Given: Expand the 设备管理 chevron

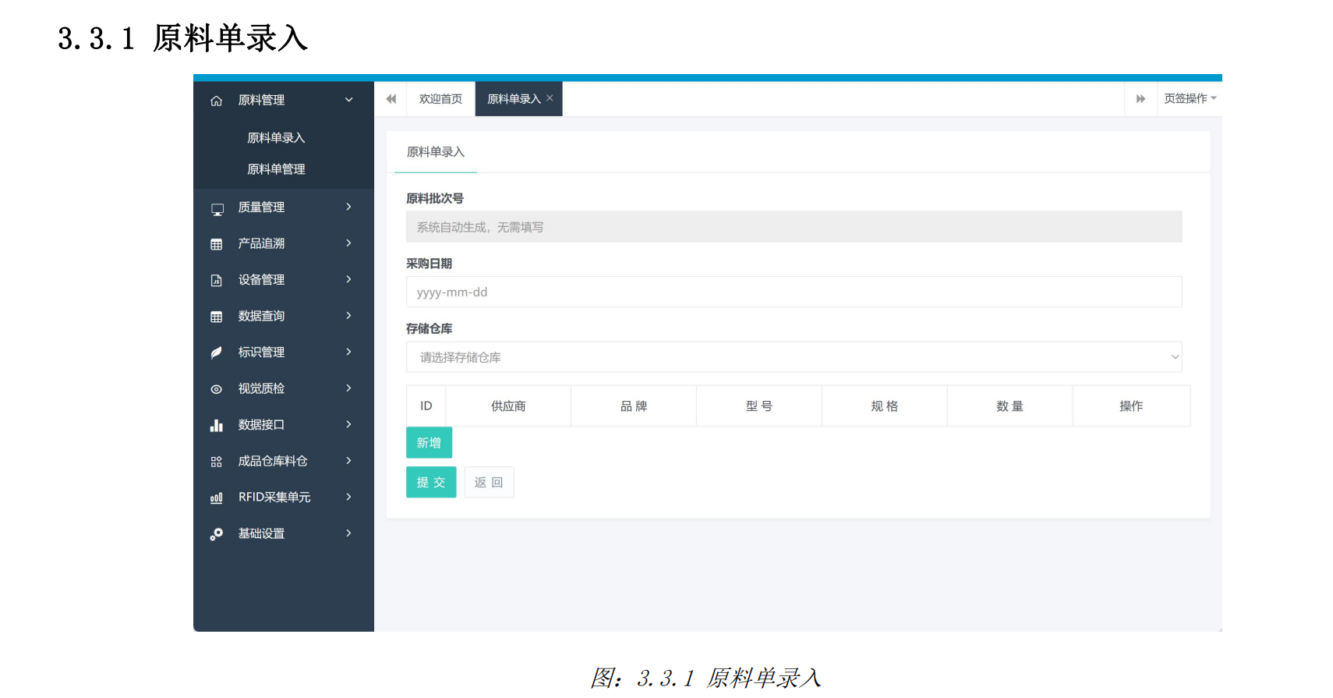Looking at the screenshot, I should click(348, 279).
